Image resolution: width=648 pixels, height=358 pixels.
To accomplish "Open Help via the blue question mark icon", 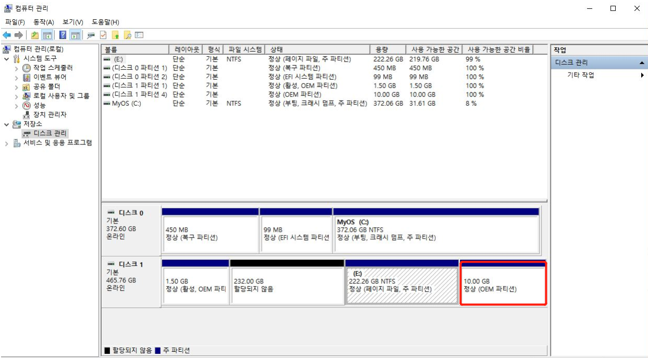I will (63, 35).
